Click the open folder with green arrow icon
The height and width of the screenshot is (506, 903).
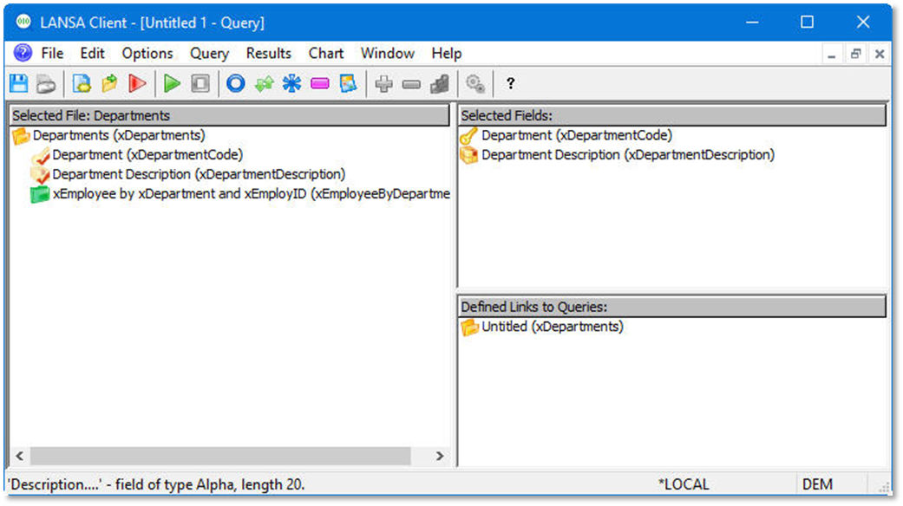point(109,84)
